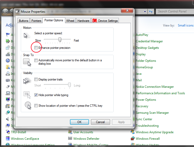Enable Enhance pointer precision checkbox
Screen dimensions: 194x147
point(36,48)
